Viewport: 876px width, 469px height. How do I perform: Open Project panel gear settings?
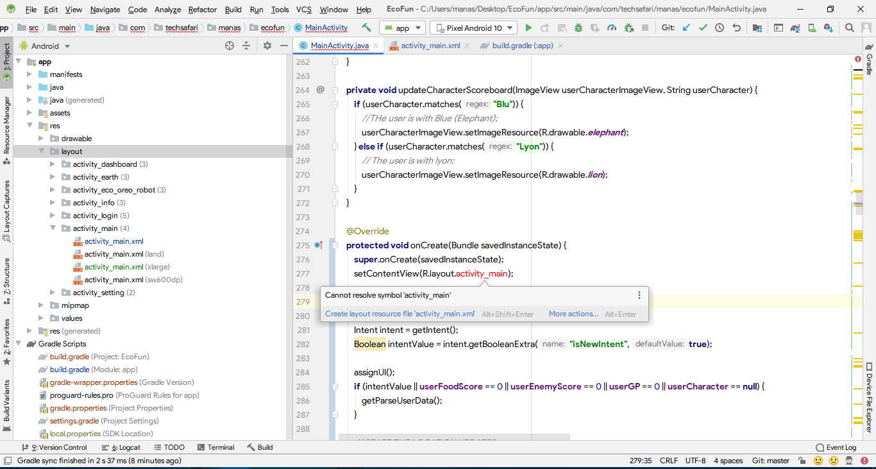[x=267, y=46]
